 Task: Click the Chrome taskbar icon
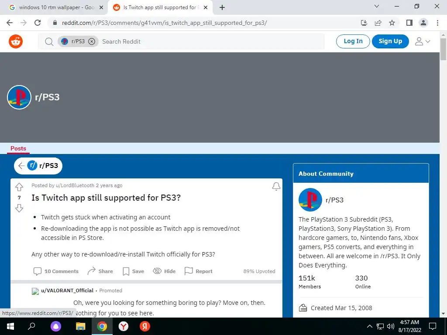102,326
